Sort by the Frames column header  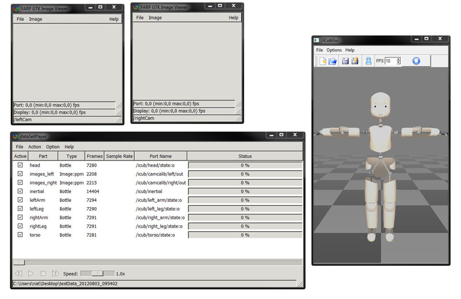coord(94,156)
